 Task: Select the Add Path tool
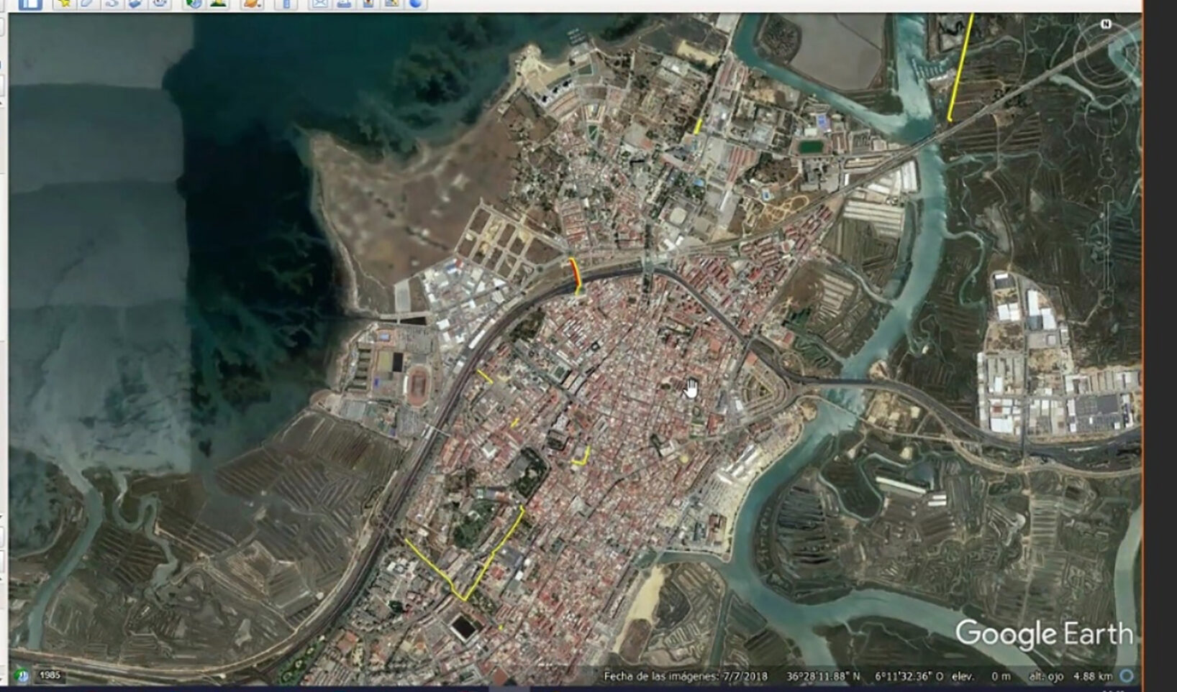[112, 4]
